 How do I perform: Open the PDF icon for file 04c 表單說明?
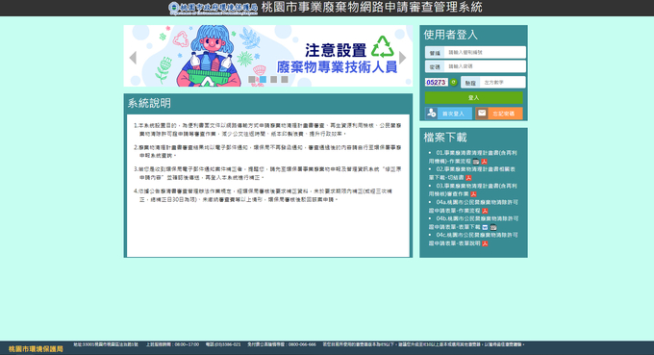[485, 243]
